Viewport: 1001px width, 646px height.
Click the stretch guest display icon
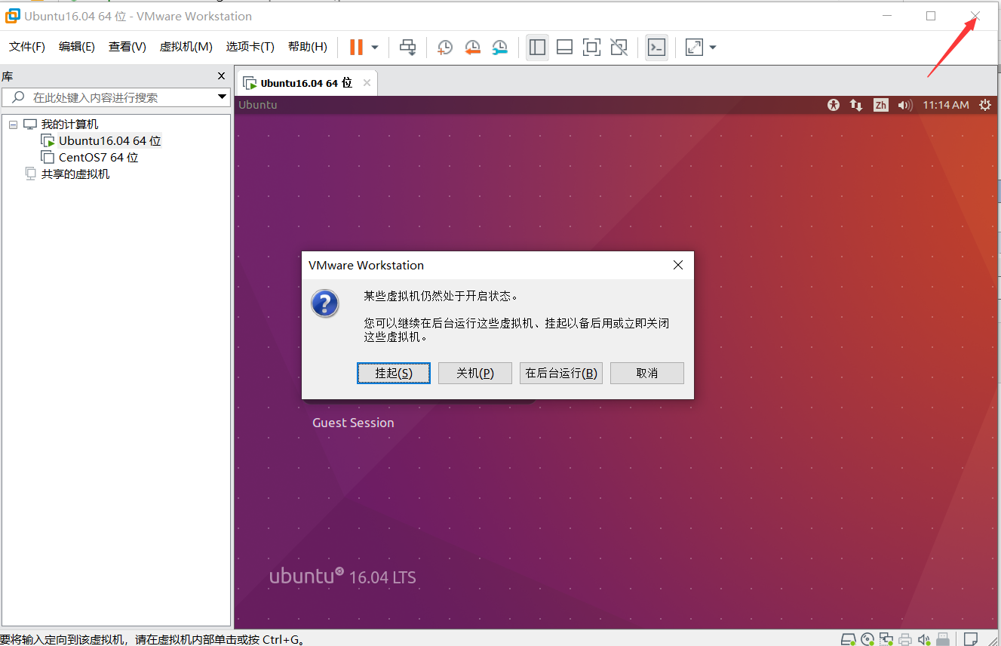pos(694,48)
